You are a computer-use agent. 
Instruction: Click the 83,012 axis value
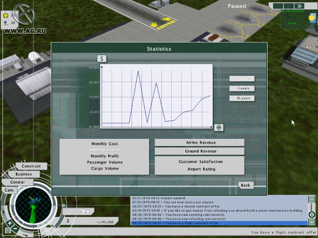point(94,83)
